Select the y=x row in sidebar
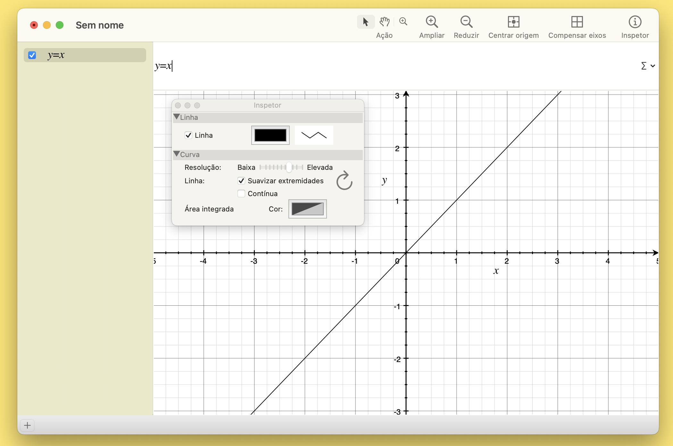673x446 pixels. (x=85, y=55)
